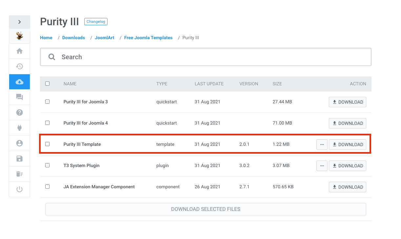Open the Changelog badge next to title
401x239 pixels.
96,22
